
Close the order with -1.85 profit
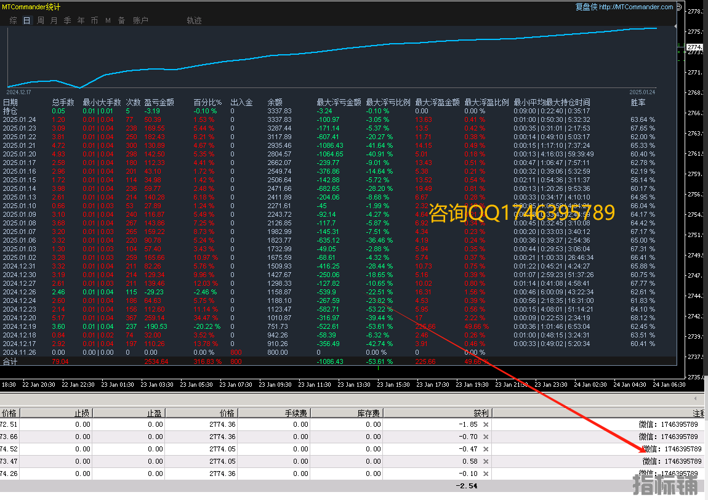click(485, 424)
